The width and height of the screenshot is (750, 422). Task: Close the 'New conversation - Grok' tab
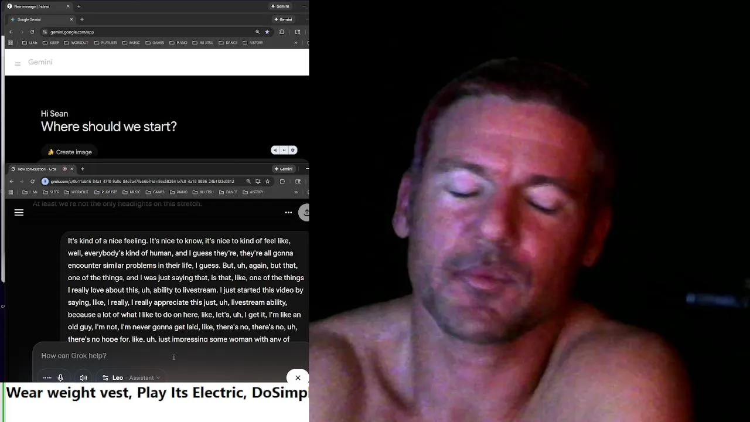[x=72, y=169]
